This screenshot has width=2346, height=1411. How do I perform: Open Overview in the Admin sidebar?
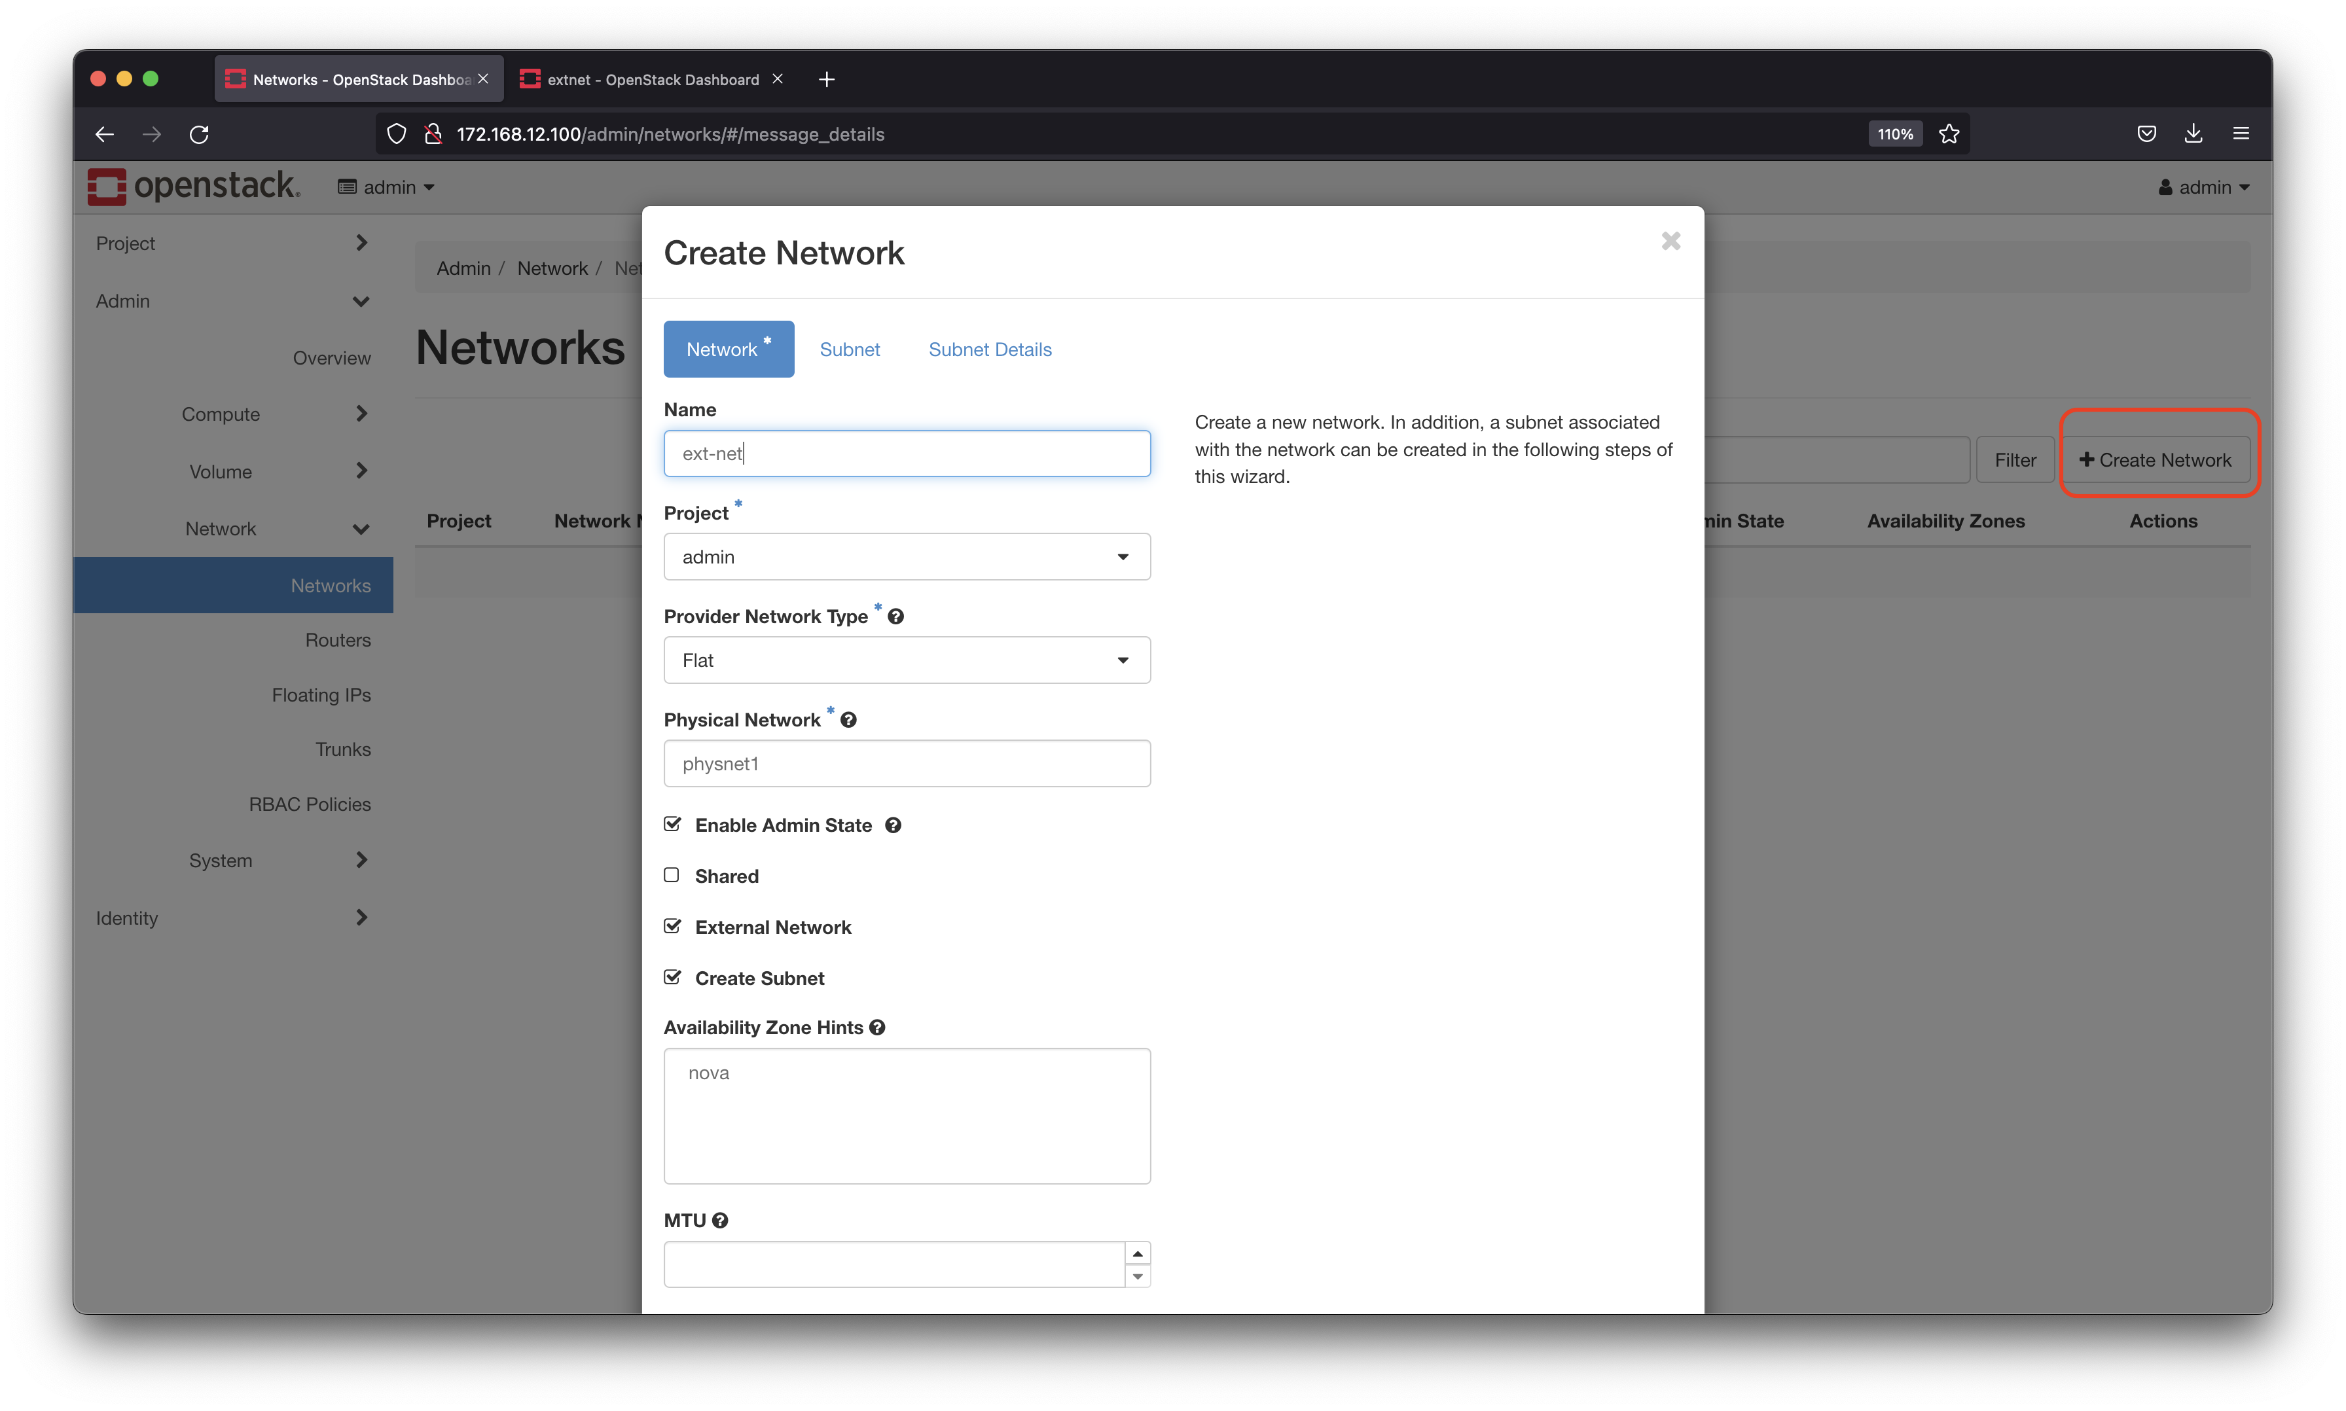(331, 359)
